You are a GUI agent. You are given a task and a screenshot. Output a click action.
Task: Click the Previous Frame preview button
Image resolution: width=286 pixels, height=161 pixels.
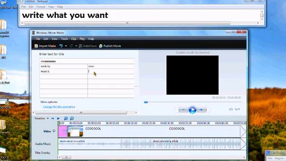(183, 110)
